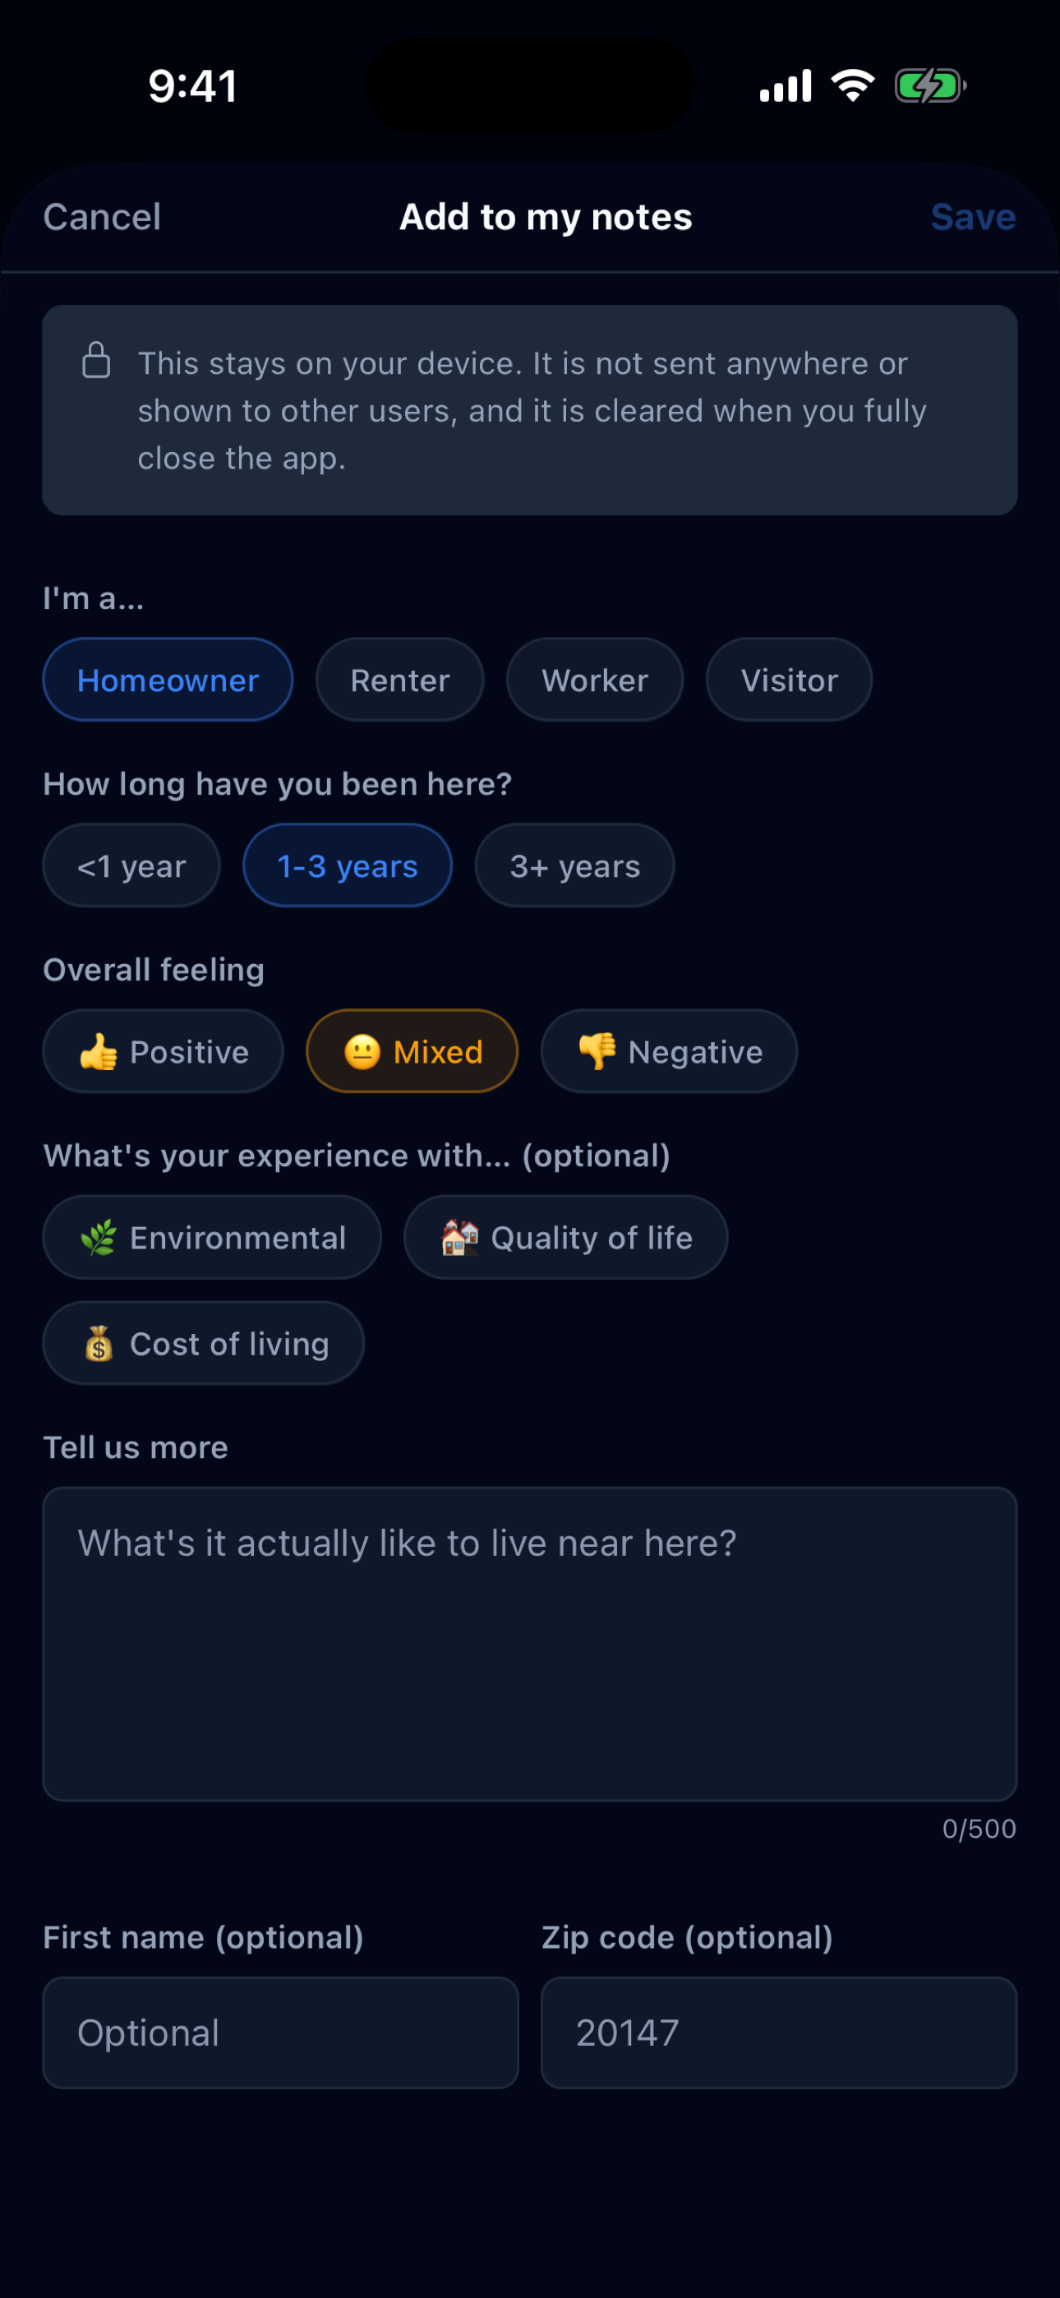Choose Visitor as your role

(x=789, y=680)
